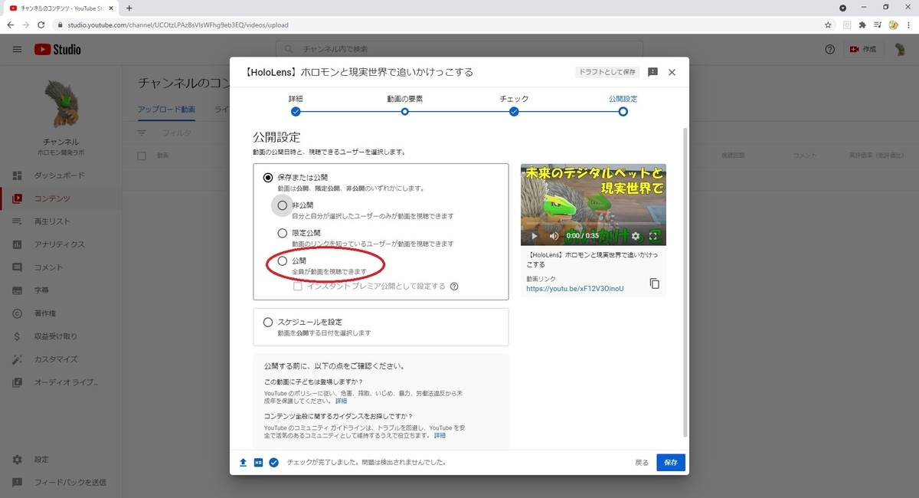Choose the Private (非公開) visibility option

[283, 205]
